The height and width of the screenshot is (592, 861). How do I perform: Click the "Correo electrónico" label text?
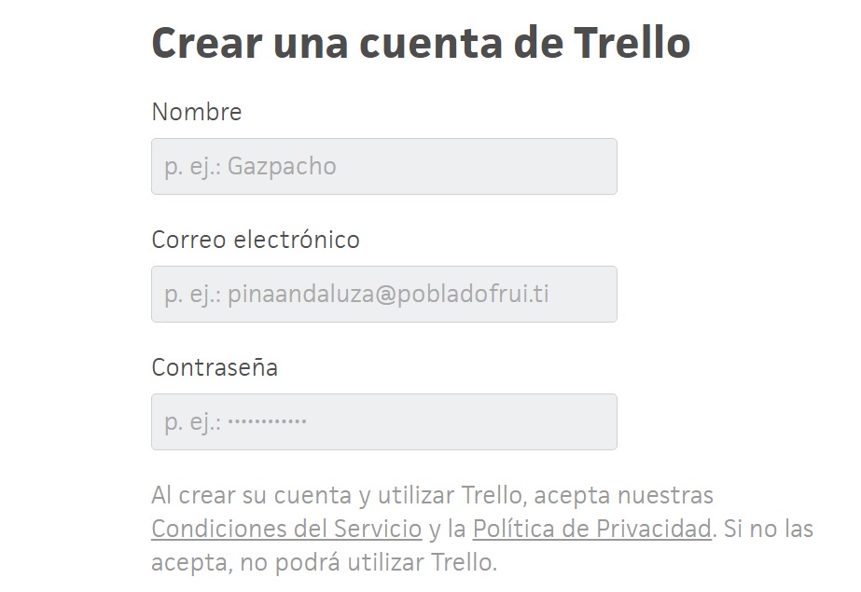point(256,240)
